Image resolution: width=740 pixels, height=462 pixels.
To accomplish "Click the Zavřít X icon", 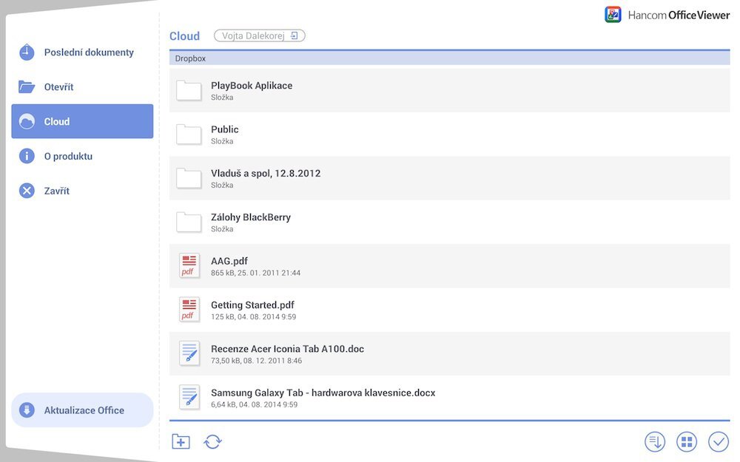I will click(27, 191).
